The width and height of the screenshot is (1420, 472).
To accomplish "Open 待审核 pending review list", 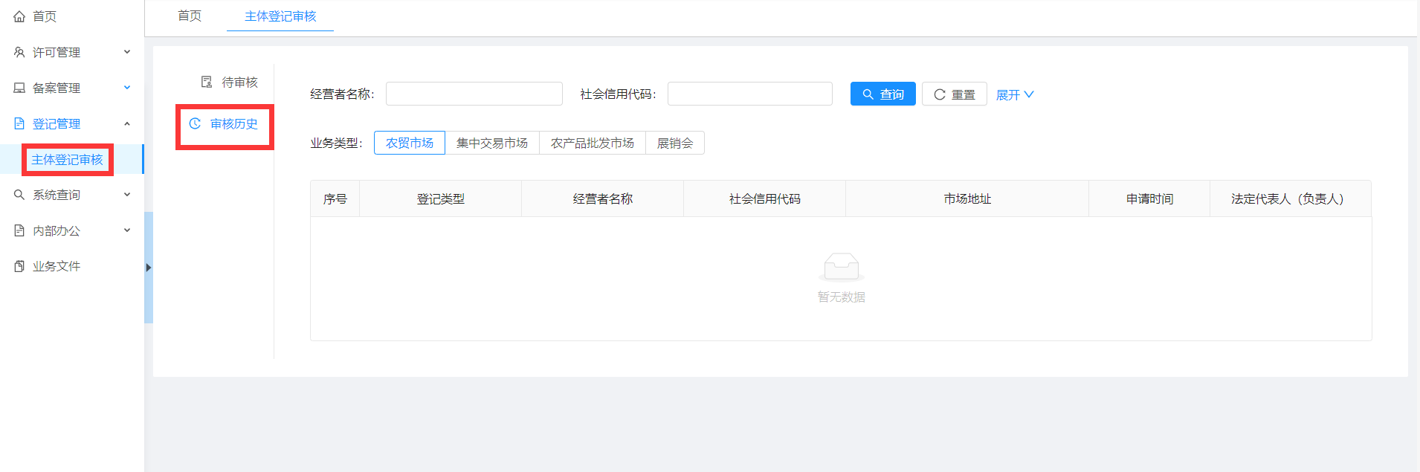I will pyautogui.click(x=230, y=82).
